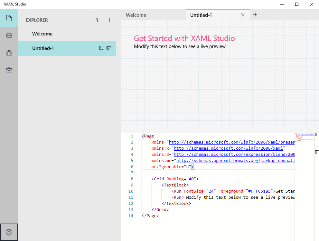
Task: Open the Data Sources sidebar icon
Action: click(9, 35)
